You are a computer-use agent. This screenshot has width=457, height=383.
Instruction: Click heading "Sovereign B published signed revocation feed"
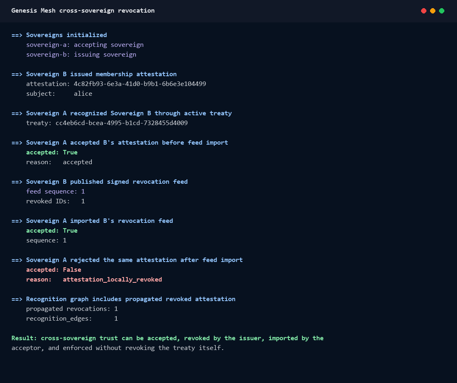point(107,182)
